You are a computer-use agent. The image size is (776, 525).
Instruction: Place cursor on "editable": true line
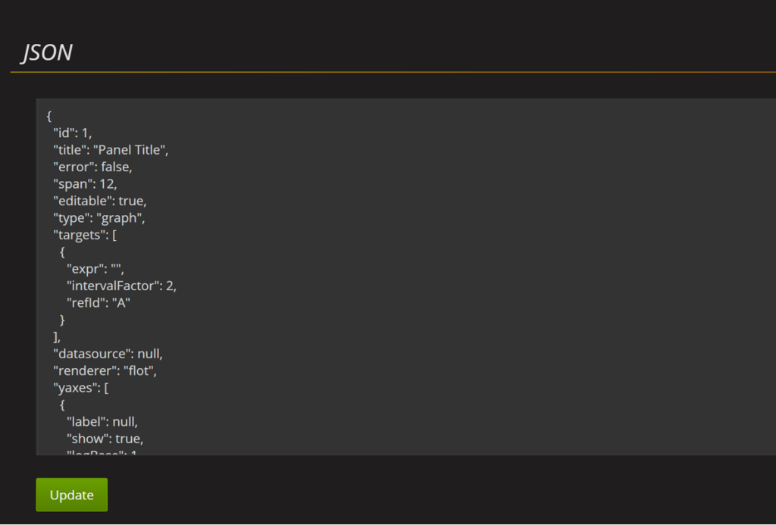[100, 201]
